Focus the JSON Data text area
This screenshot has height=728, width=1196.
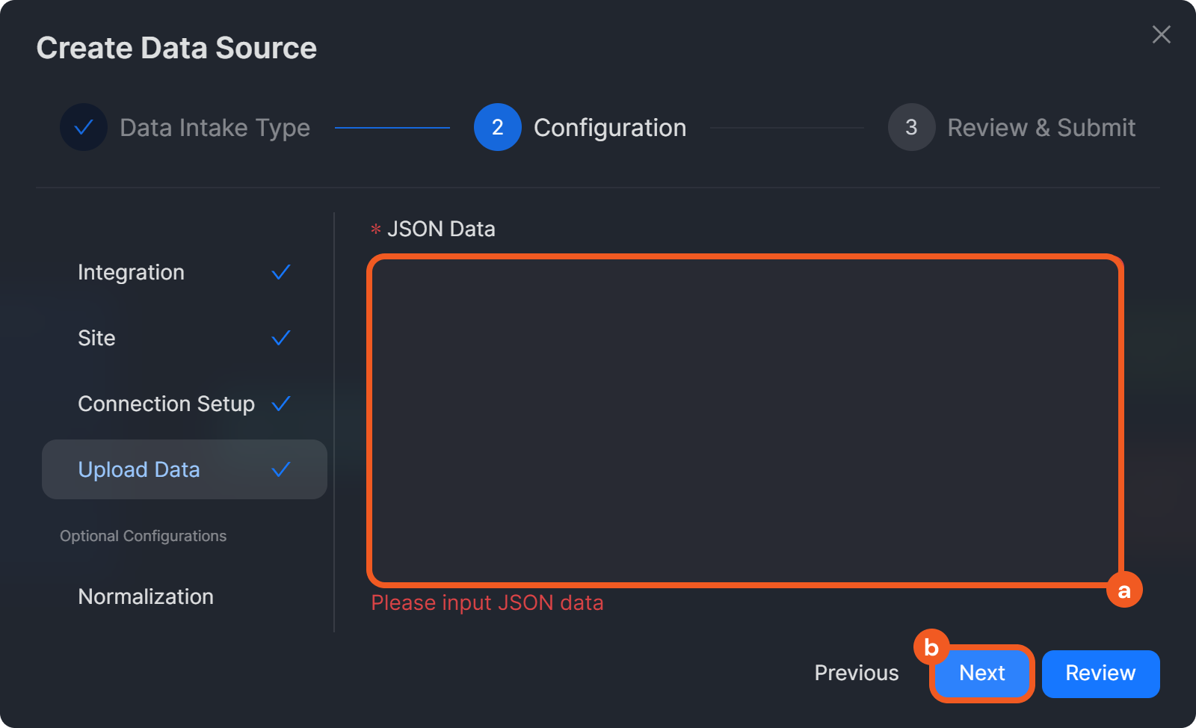(745, 420)
